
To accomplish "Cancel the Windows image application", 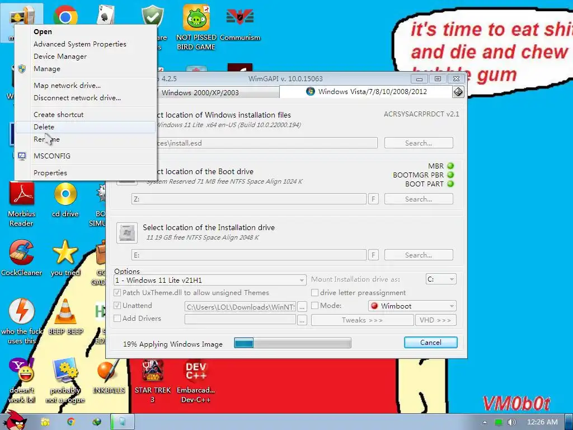I will click(430, 342).
